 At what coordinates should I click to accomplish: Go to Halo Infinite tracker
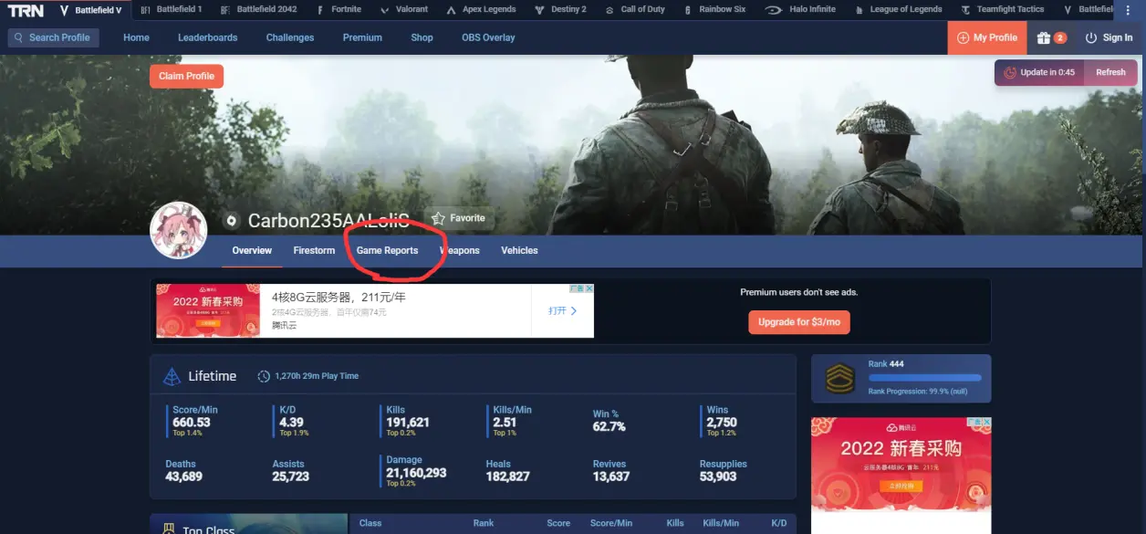tap(800, 9)
